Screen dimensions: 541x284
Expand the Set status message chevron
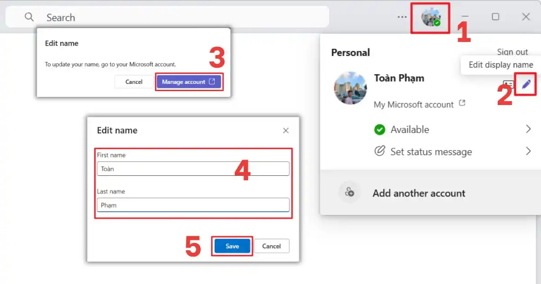pos(528,151)
